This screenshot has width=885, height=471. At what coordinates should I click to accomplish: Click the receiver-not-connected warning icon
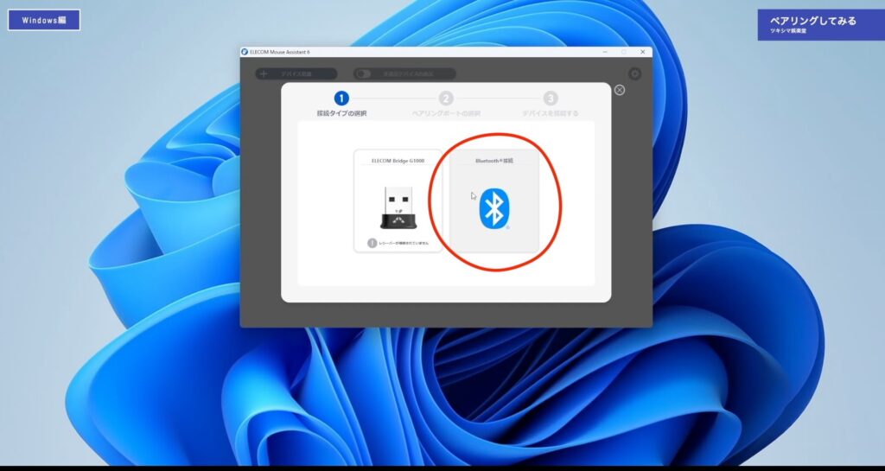(x=372, y=244)
